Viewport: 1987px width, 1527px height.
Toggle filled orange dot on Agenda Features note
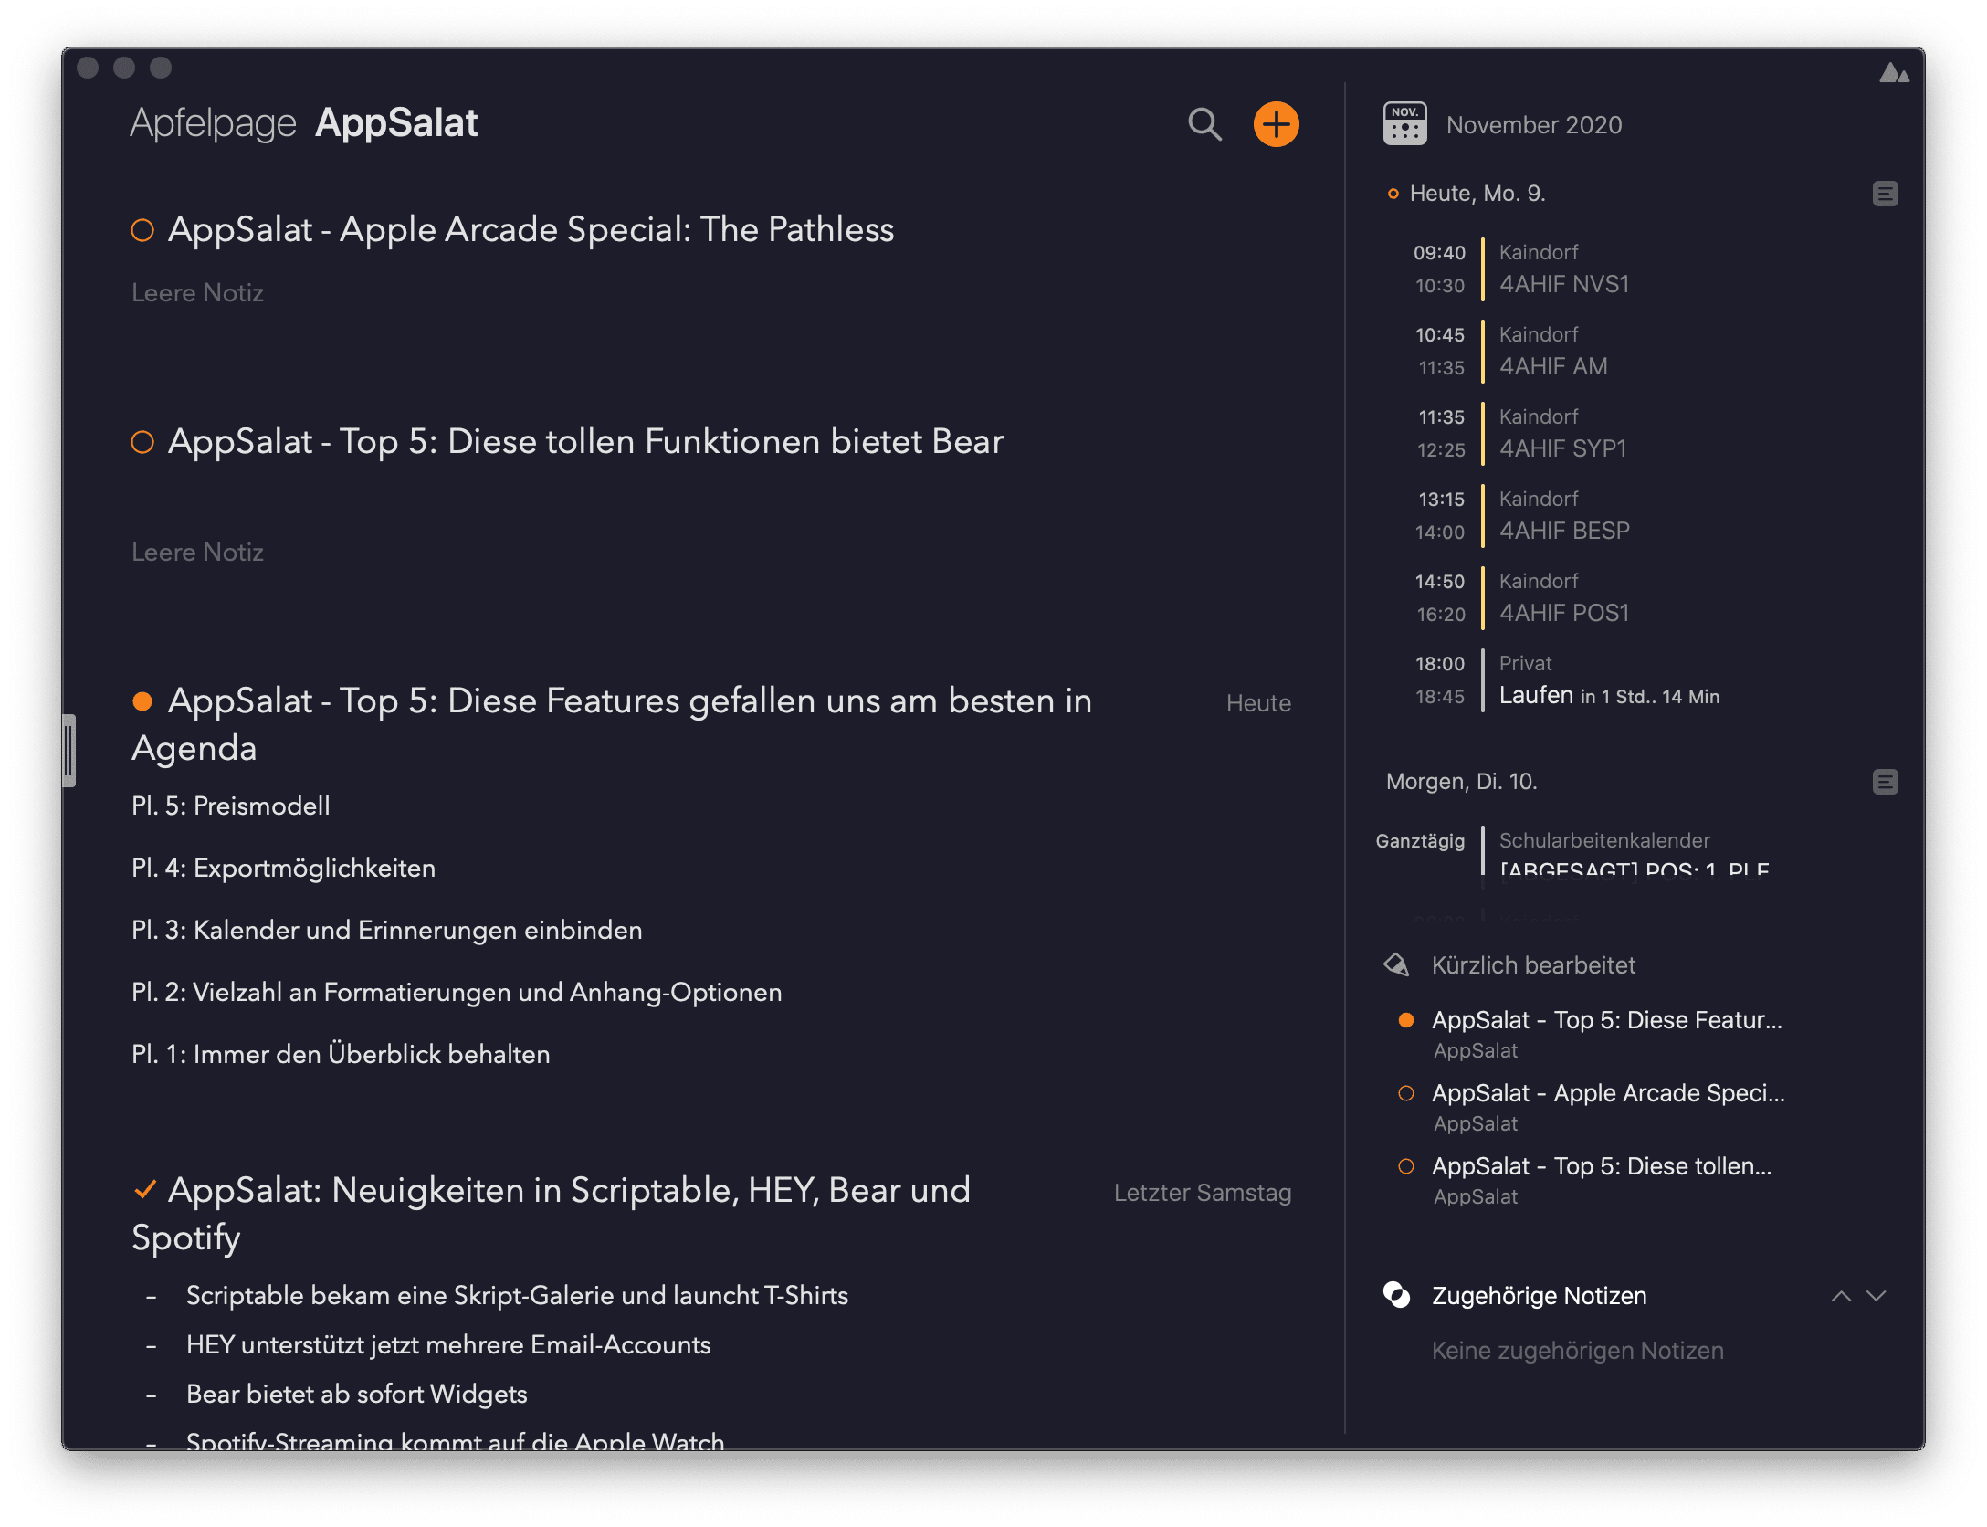tap(142, 701)
